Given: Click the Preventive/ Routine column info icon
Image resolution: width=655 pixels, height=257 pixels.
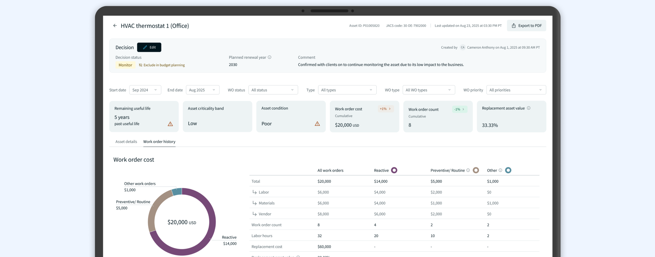Looking at the screenshot, I should pos(468,170).
